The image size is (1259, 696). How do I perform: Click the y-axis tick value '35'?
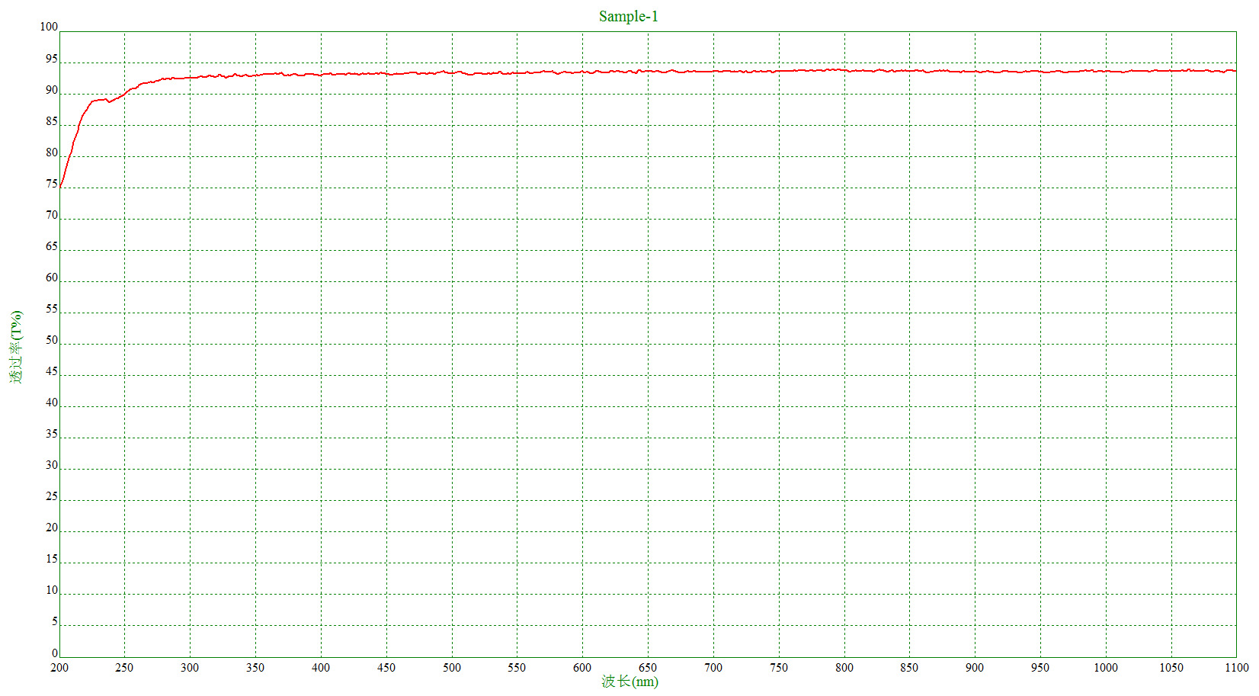52,434
